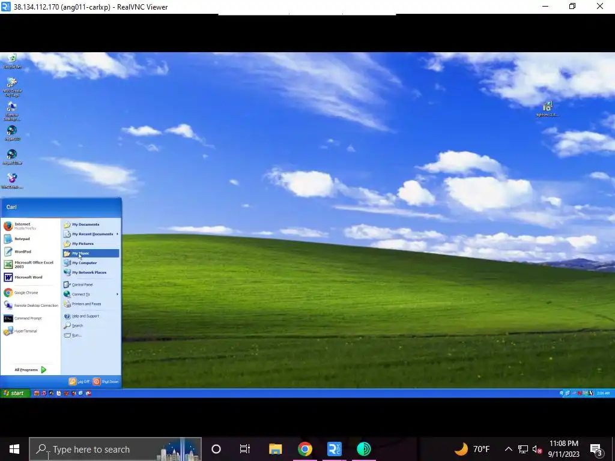Screen dimensions: 615x461
Task: Select Remote Desktop shortcut on XP desktop
Action: [12, 111]
